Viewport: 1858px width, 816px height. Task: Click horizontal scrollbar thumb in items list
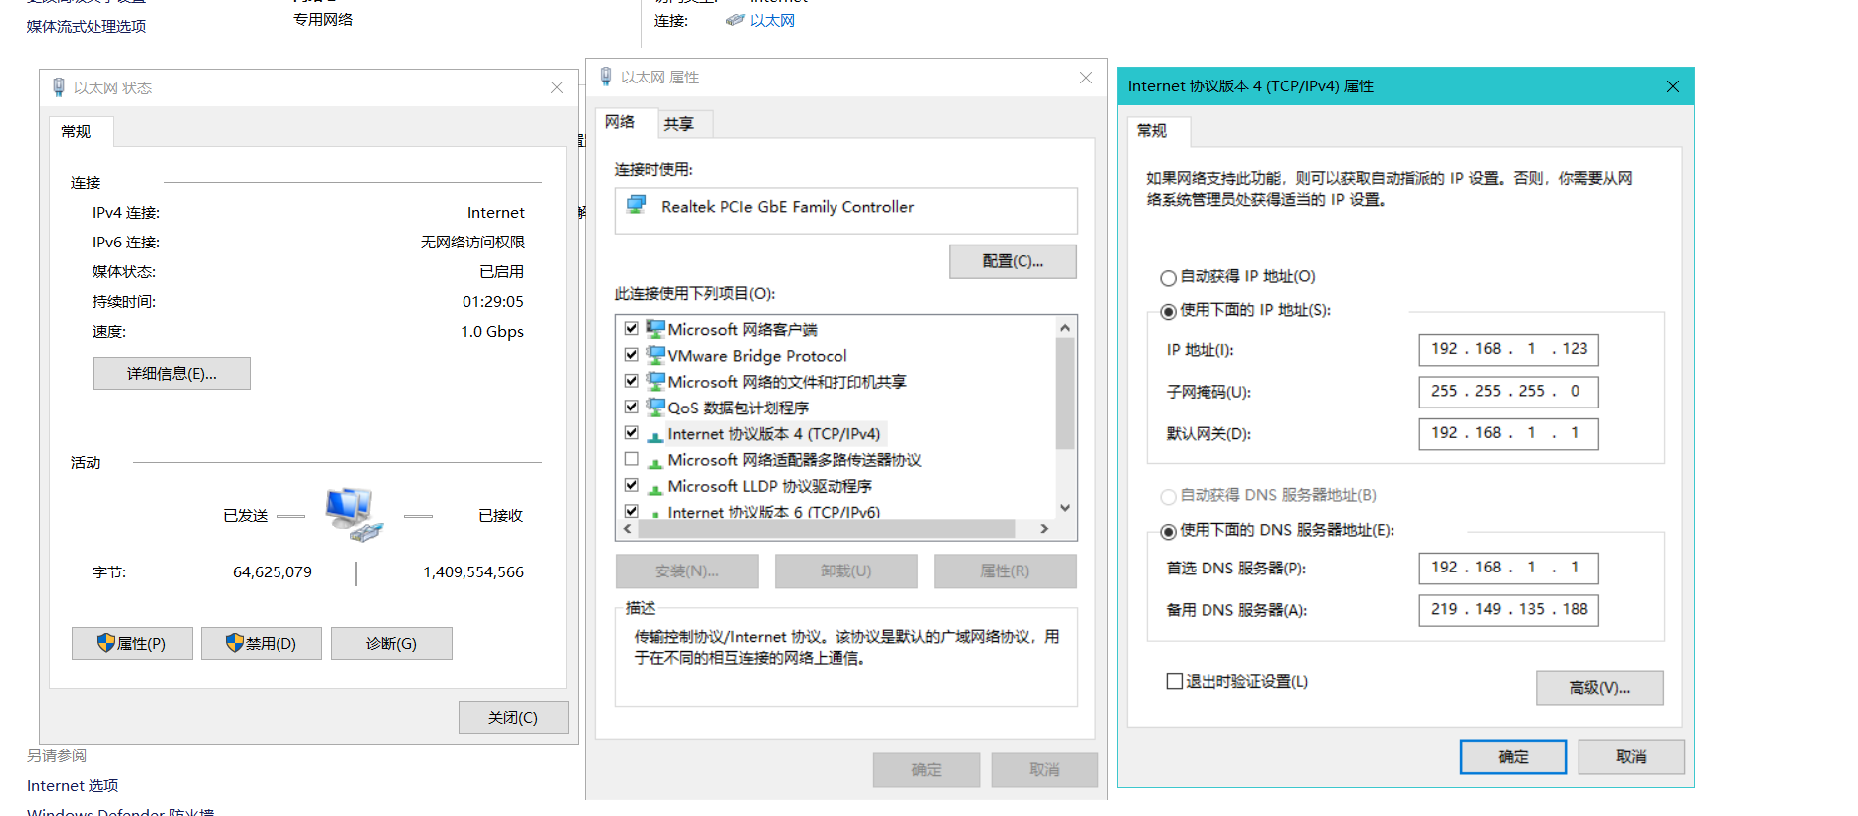click(x=827, y=529)
